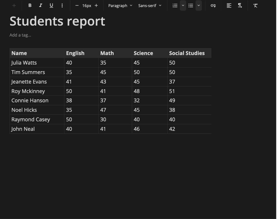Click the Students report title

pos(57,21)
